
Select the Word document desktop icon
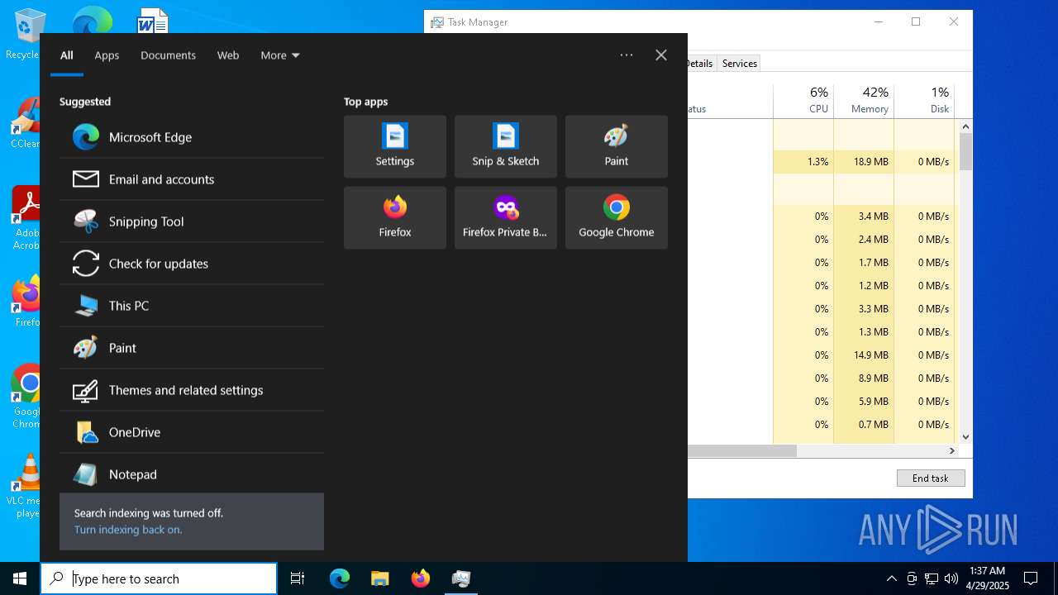(153, 21)
